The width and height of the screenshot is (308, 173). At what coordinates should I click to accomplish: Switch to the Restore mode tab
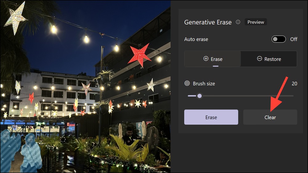coord(269,59)
